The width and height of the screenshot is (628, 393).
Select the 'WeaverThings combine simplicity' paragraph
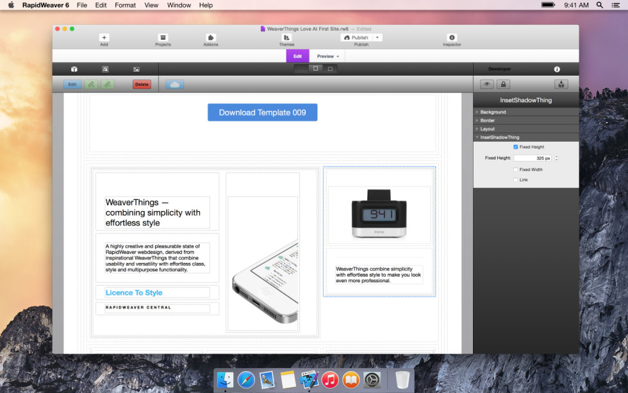click(379, 275)
